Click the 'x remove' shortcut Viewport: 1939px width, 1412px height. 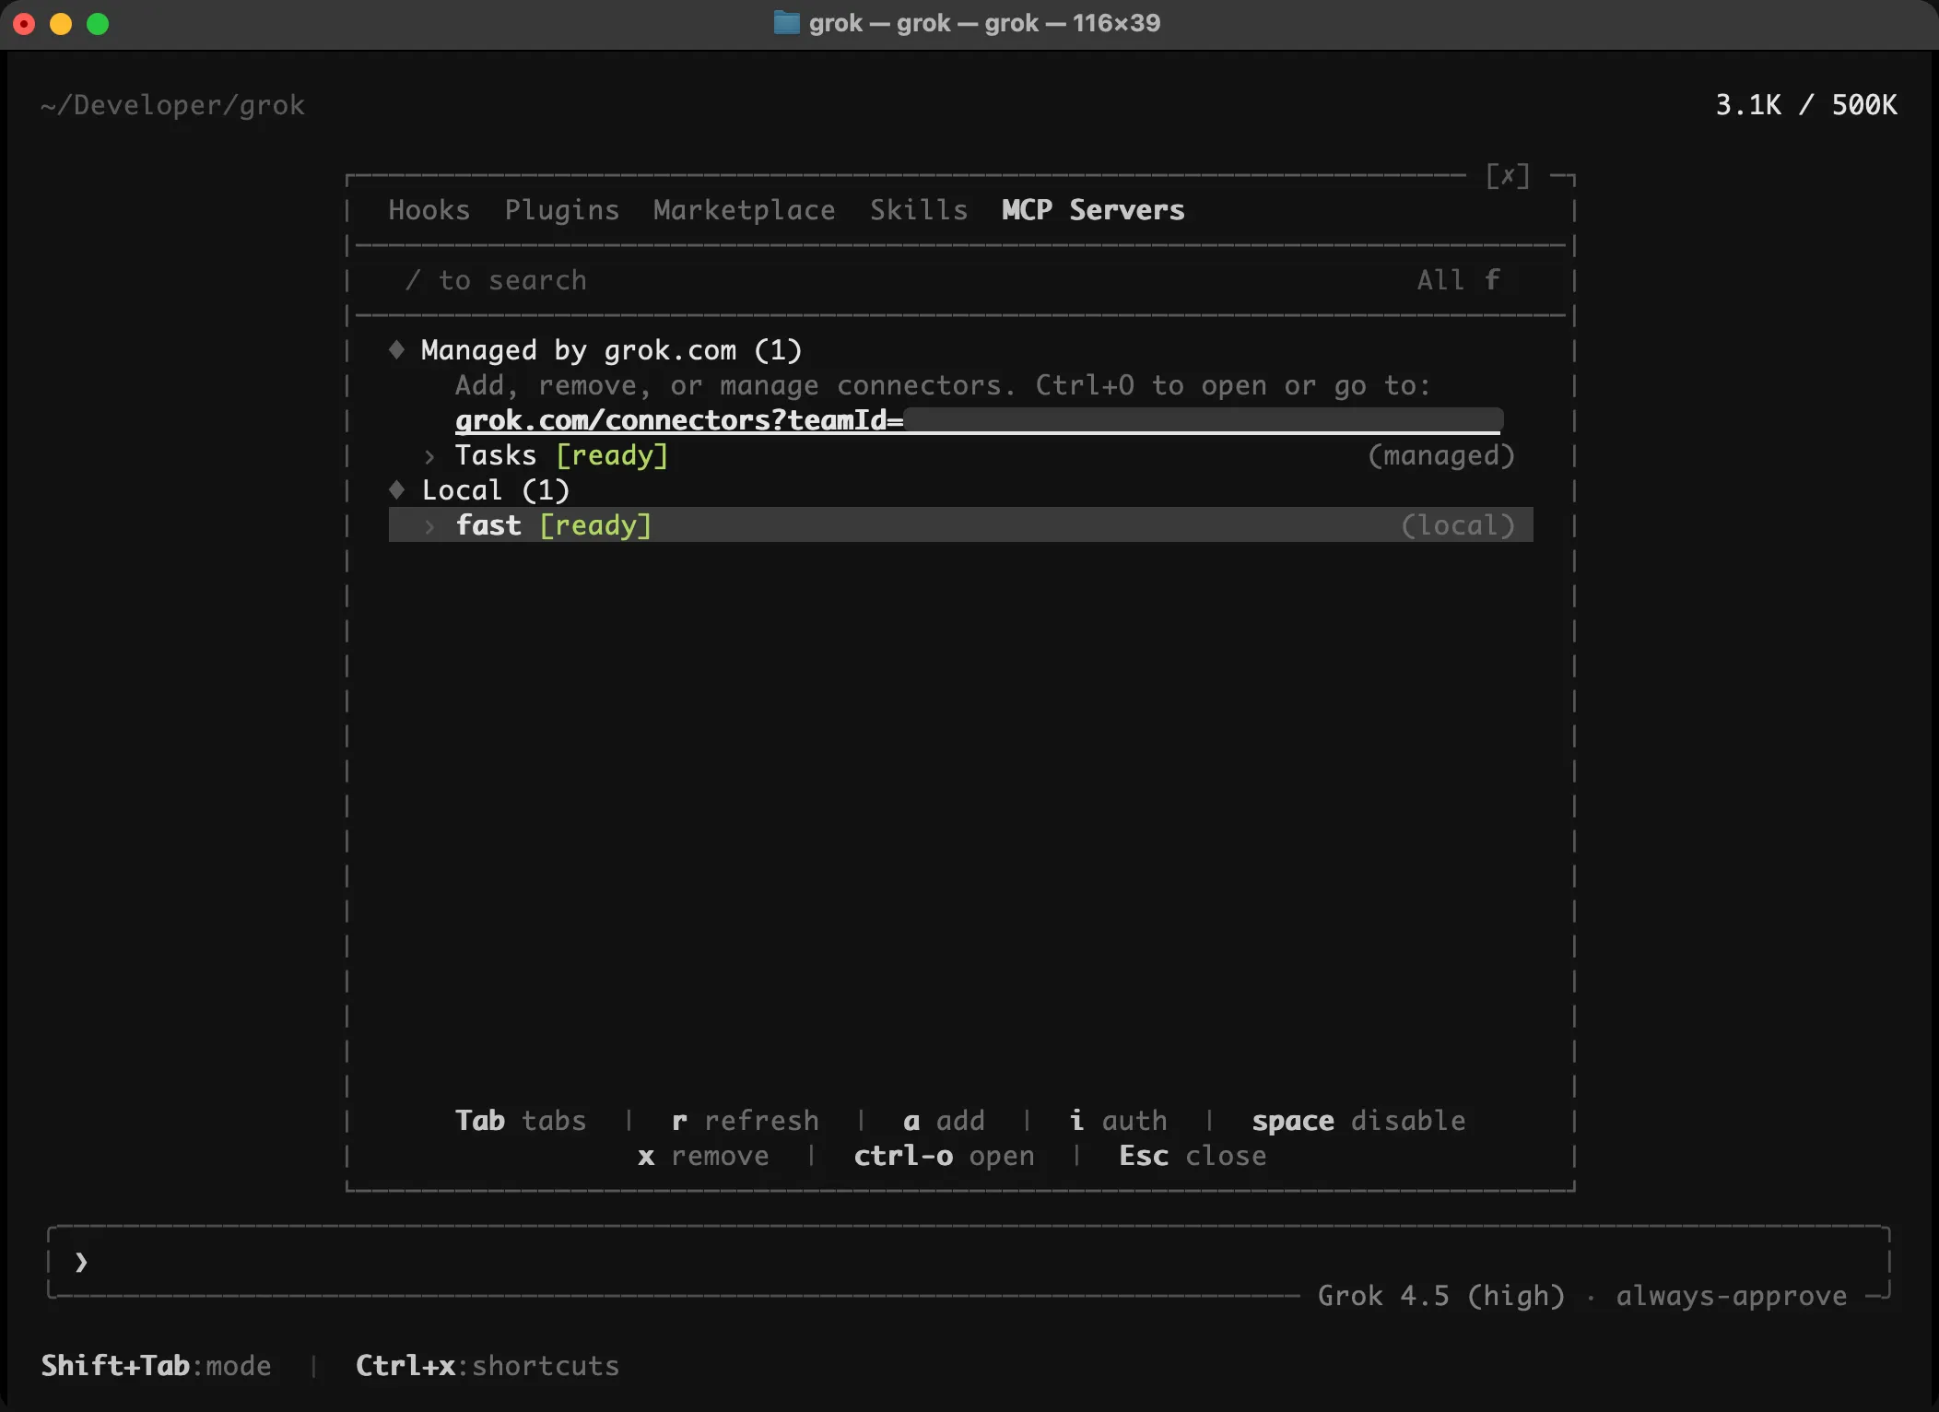pos(703,1156)
